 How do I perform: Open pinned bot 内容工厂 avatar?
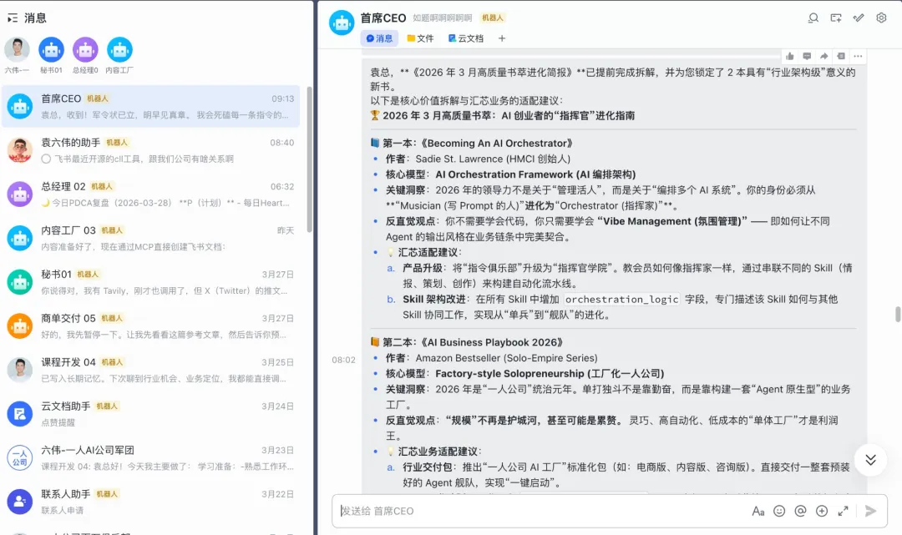[119, 50]
